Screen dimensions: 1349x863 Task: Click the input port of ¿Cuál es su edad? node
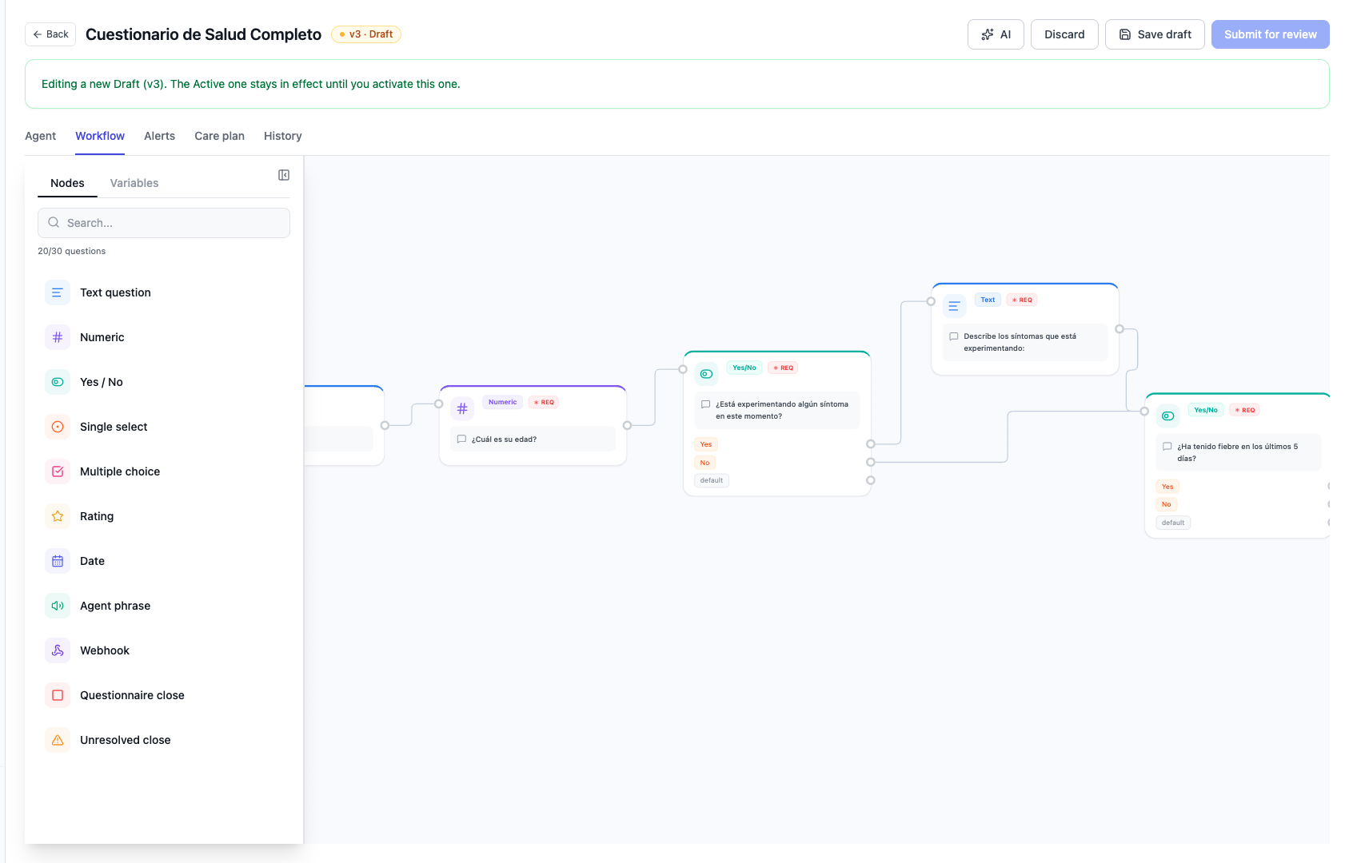[439, 404]
